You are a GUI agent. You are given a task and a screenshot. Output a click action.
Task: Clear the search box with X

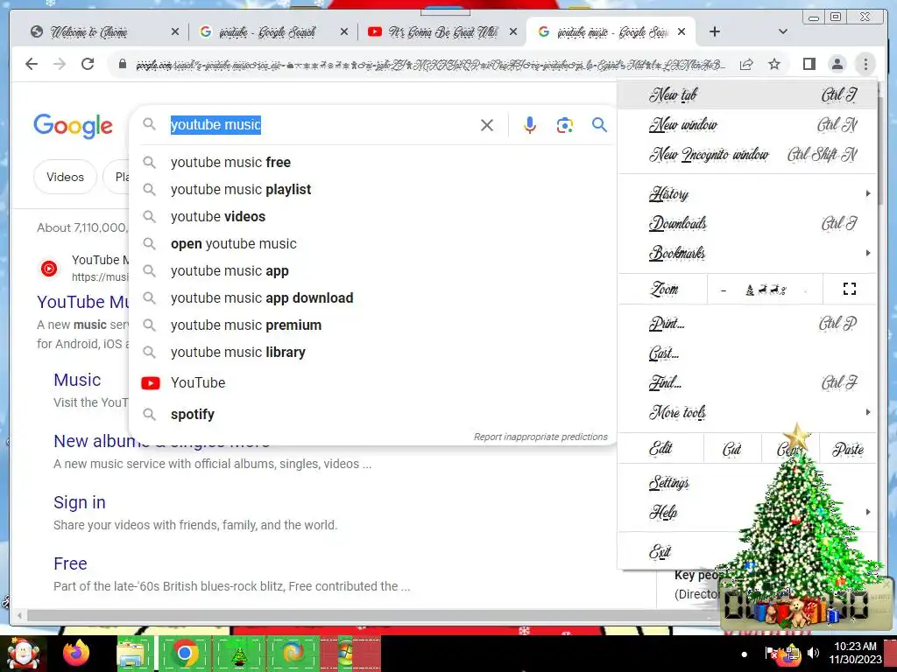pyautogui.click(x=487, y=125)
